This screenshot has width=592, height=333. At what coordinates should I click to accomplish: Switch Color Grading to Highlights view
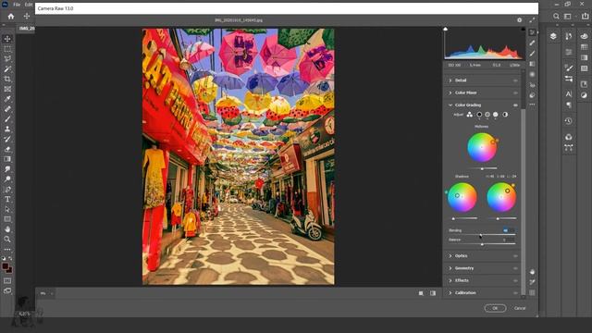[x=496, y=115]
